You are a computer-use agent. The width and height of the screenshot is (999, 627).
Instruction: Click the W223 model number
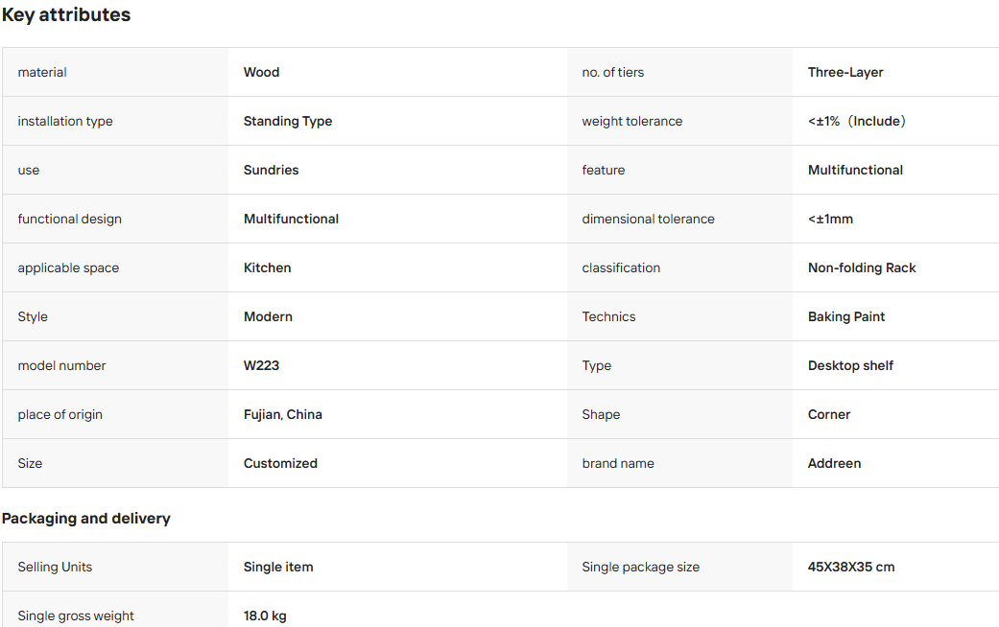click(261, 365)
